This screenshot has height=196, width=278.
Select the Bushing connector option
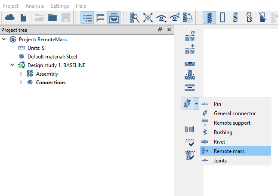coord(223,132)
